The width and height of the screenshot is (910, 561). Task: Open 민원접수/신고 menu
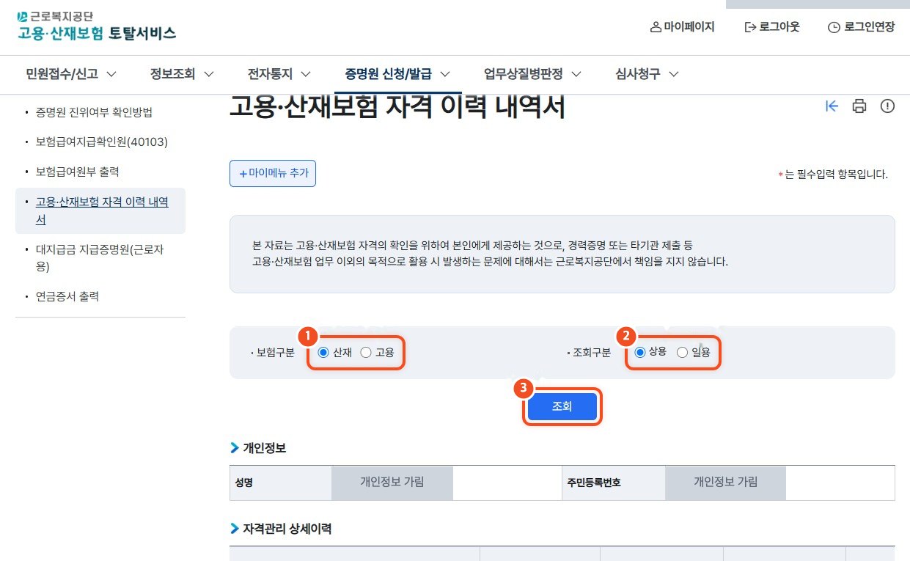pos(71,74)
